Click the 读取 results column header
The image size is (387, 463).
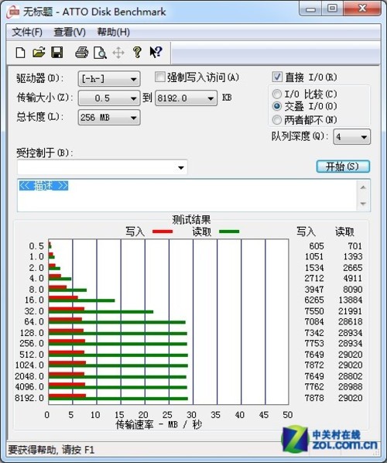coord(344,231)
